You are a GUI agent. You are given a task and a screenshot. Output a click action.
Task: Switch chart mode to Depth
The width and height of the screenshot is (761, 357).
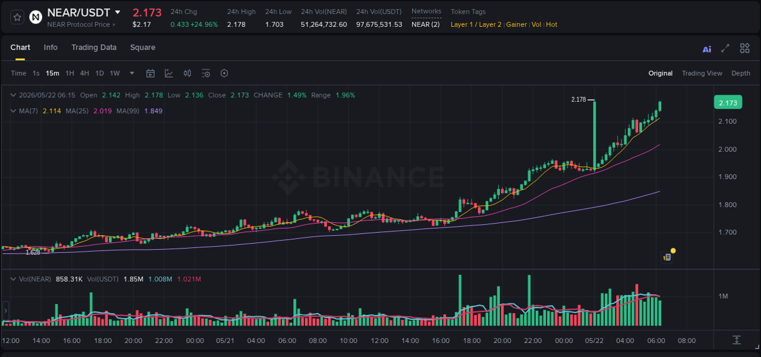741,73
